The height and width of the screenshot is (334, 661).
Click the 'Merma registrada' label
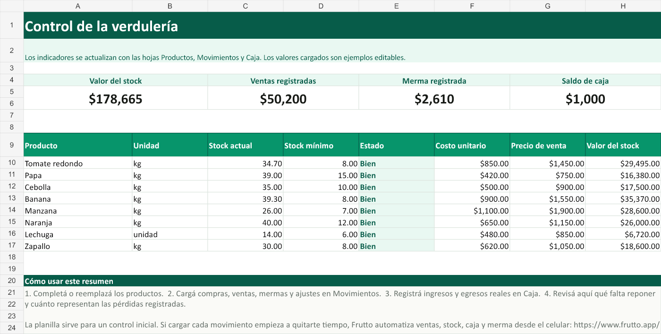click(x=434, y=81)
